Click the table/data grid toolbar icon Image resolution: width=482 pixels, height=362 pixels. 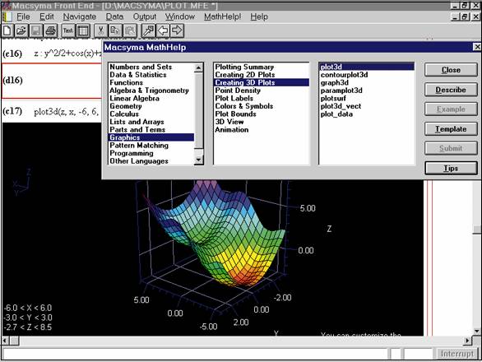(83, 30)
